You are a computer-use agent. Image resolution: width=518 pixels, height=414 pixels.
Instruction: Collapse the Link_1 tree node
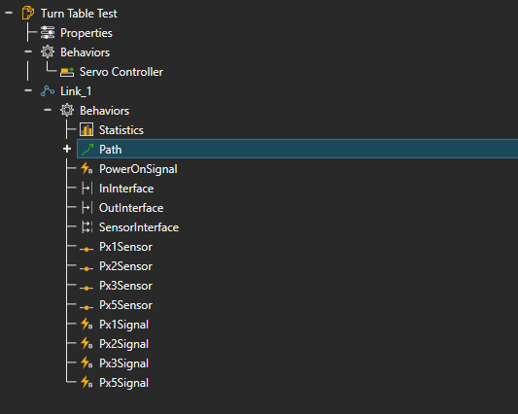(28, 90)
